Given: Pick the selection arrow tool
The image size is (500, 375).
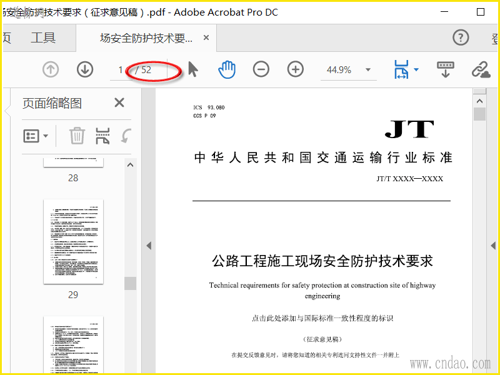Looking at the screenshot, I should pos(193,69).
